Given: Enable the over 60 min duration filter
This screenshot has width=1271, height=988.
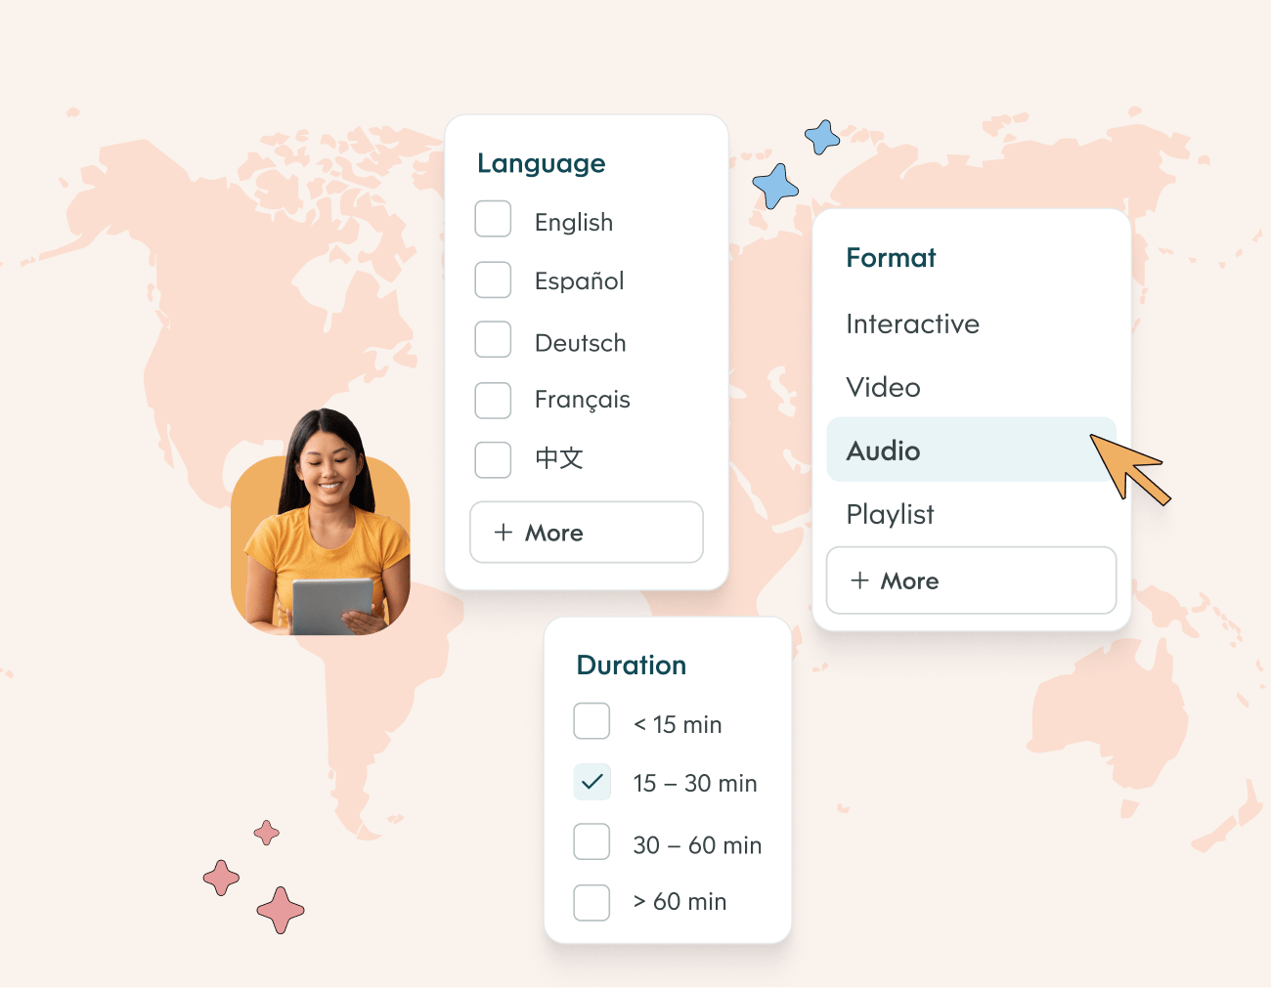Looking at the screenshot, I should (592, 902).
